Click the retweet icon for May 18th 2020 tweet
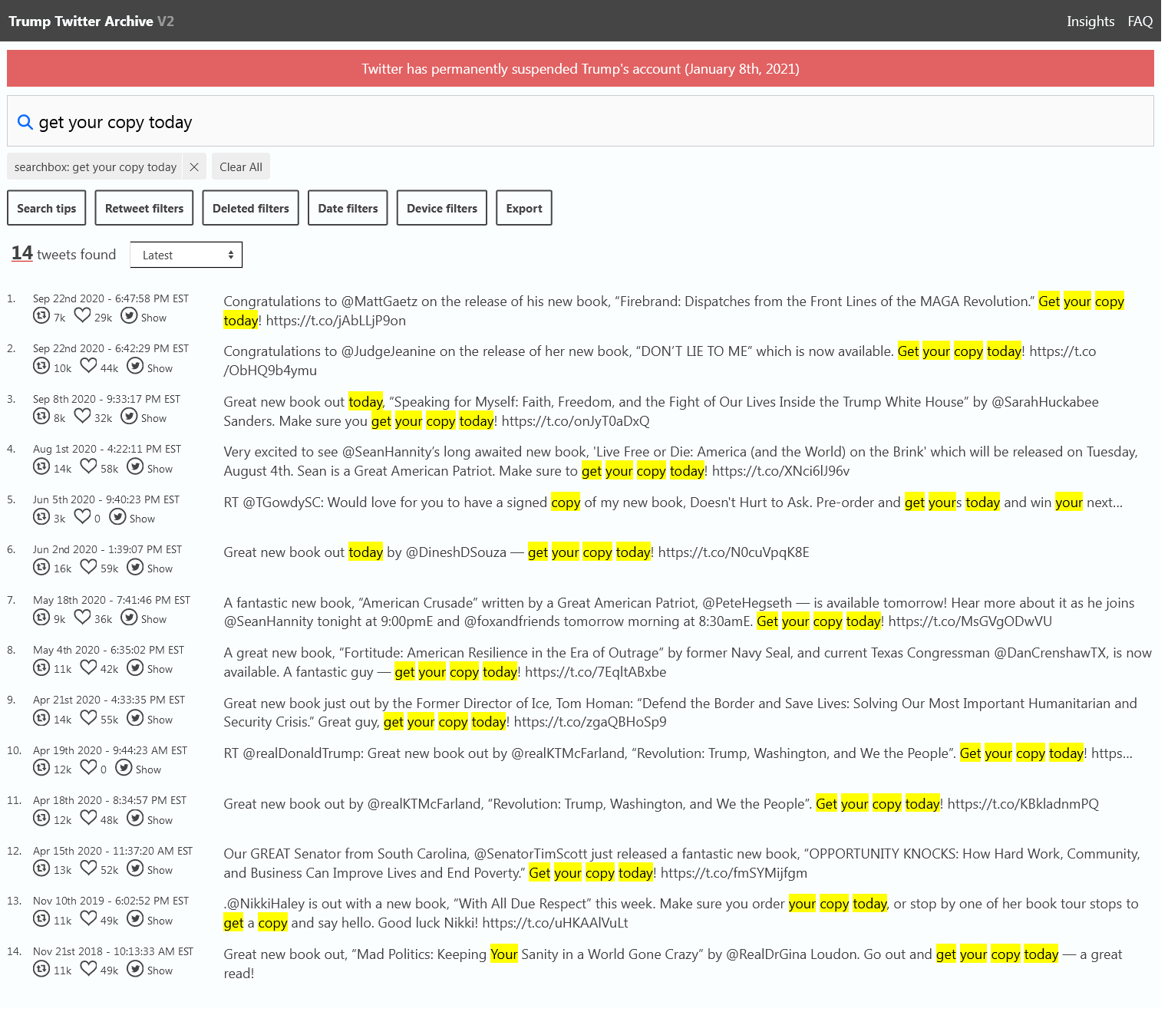1168x1015 pixels. tap(41, 617)
